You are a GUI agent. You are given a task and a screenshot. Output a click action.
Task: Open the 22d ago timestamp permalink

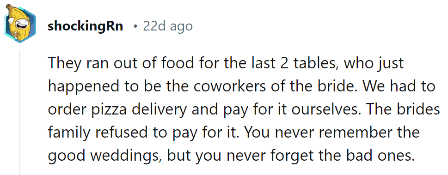(x=168, y=26)
